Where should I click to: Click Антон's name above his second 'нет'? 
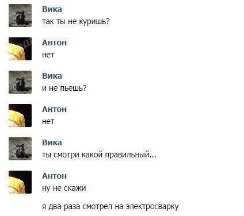pos(55,109)
